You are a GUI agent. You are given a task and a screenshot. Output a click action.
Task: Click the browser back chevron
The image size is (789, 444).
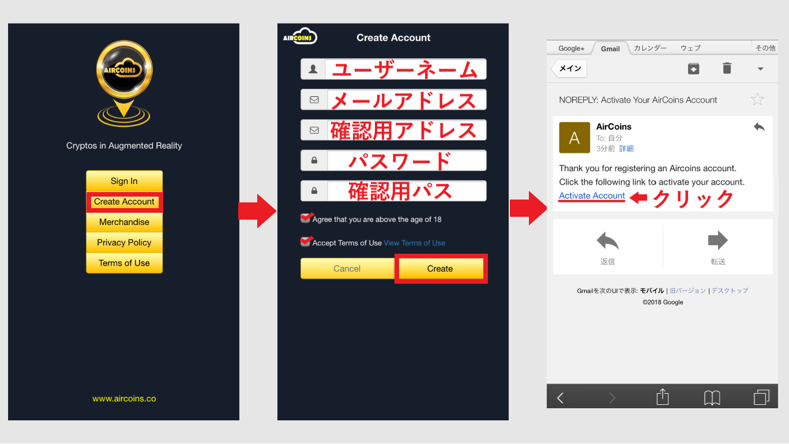tap(560, 397)
